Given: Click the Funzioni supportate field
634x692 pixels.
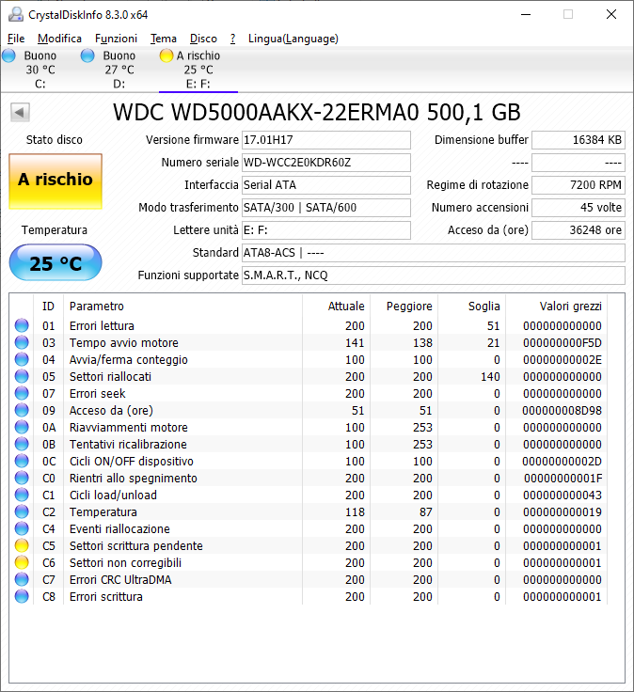Looking at the screenshot, I should pyautogui.click(x=434, y=275).
